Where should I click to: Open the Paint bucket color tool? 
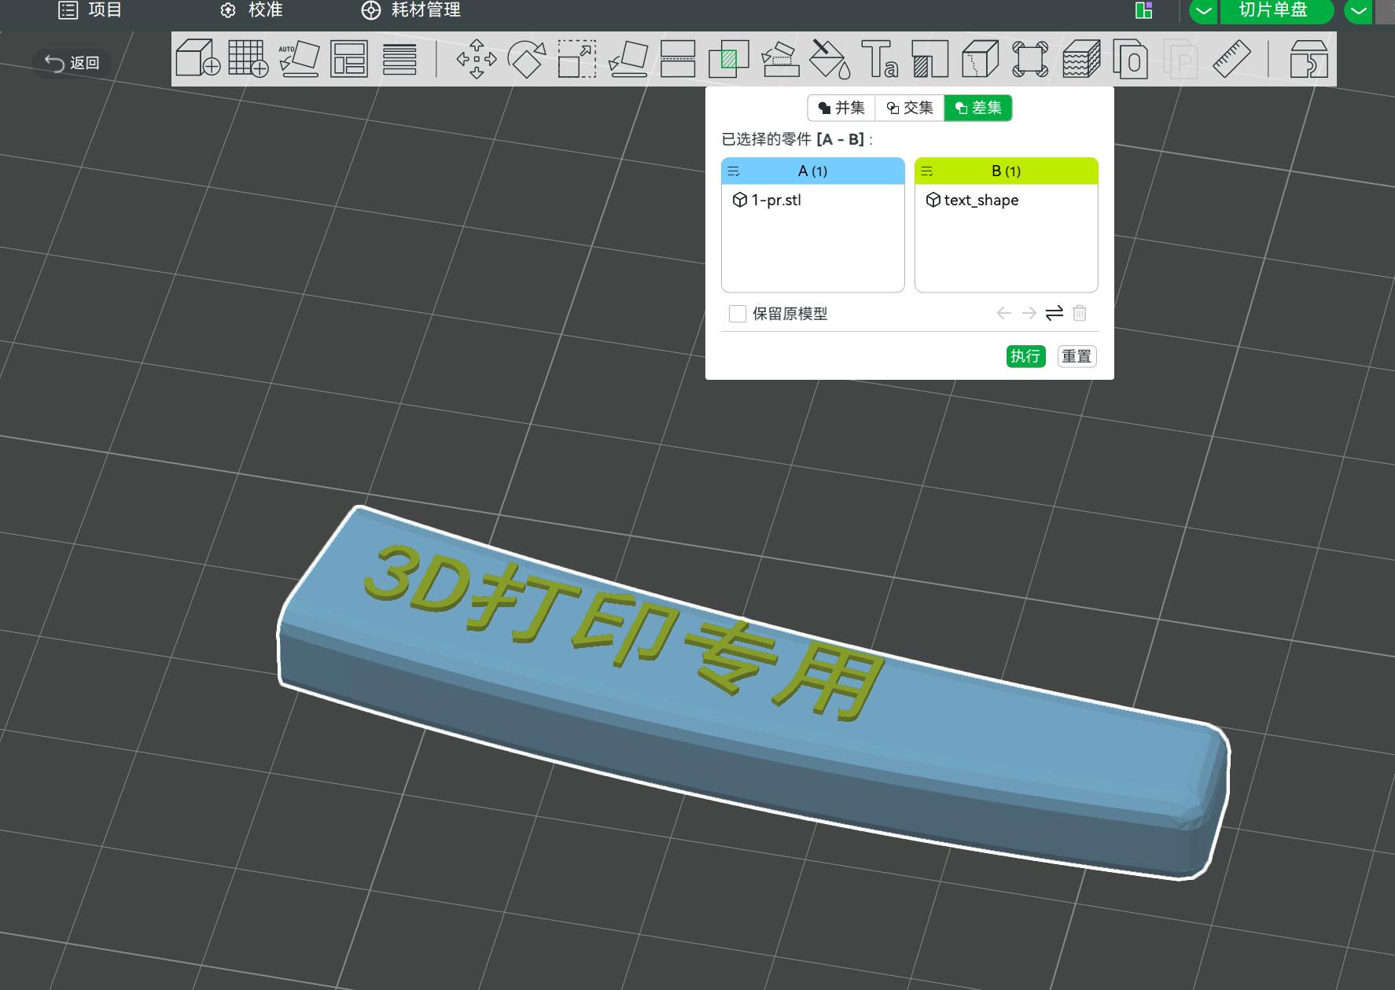click(830, 59)
